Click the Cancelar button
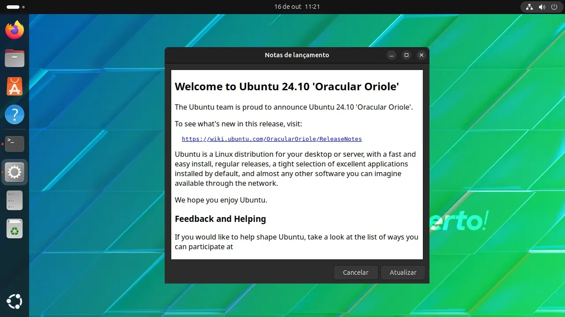This screenshot has width=565, height=317. [x=356, y=273]
